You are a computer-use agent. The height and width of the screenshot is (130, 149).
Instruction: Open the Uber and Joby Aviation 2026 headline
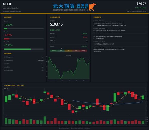(x=109, y=50)
